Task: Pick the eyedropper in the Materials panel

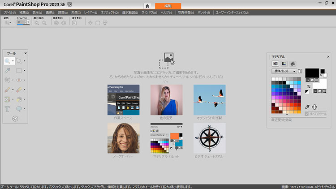Action: pos(307,107)
